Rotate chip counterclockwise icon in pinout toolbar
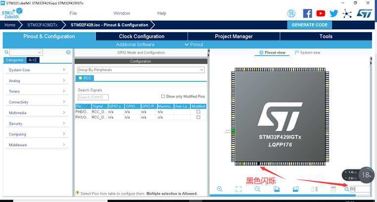Image resolution: width=377 pixels, height=202 pixels. point(295,189)
